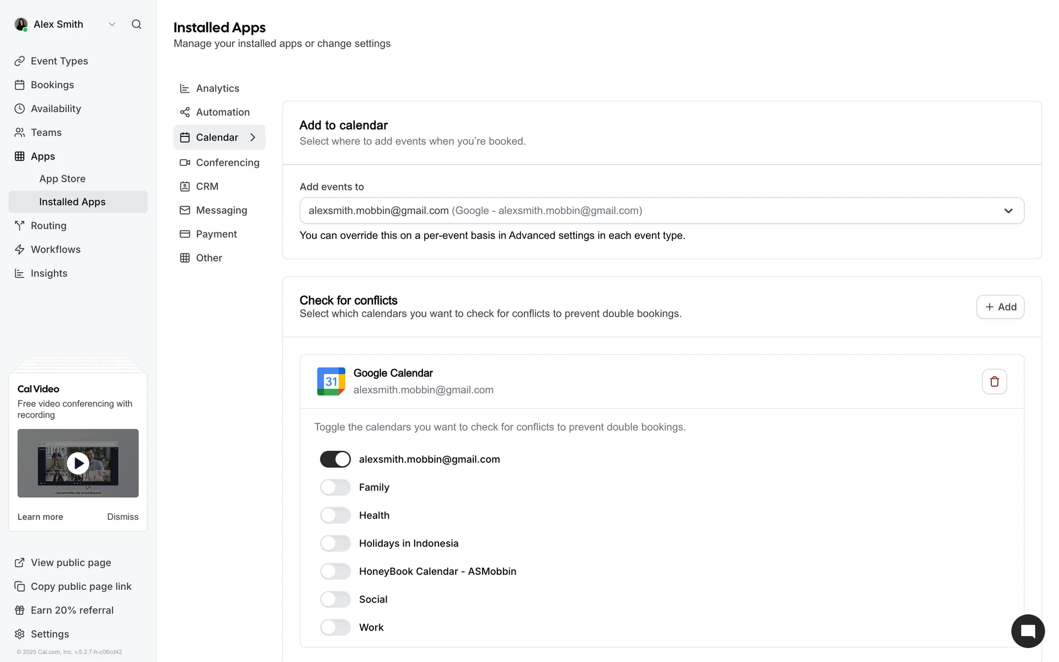
Task: Open the chat support bubble
Action: [1028, 631]
